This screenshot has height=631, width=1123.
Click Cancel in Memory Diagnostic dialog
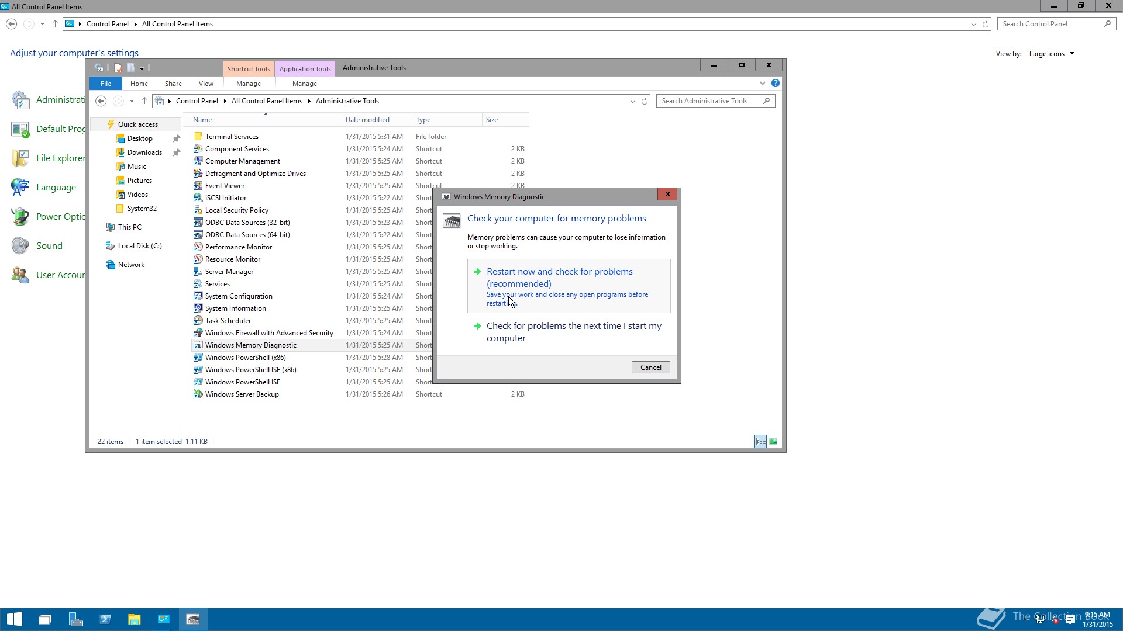point(650,367)
